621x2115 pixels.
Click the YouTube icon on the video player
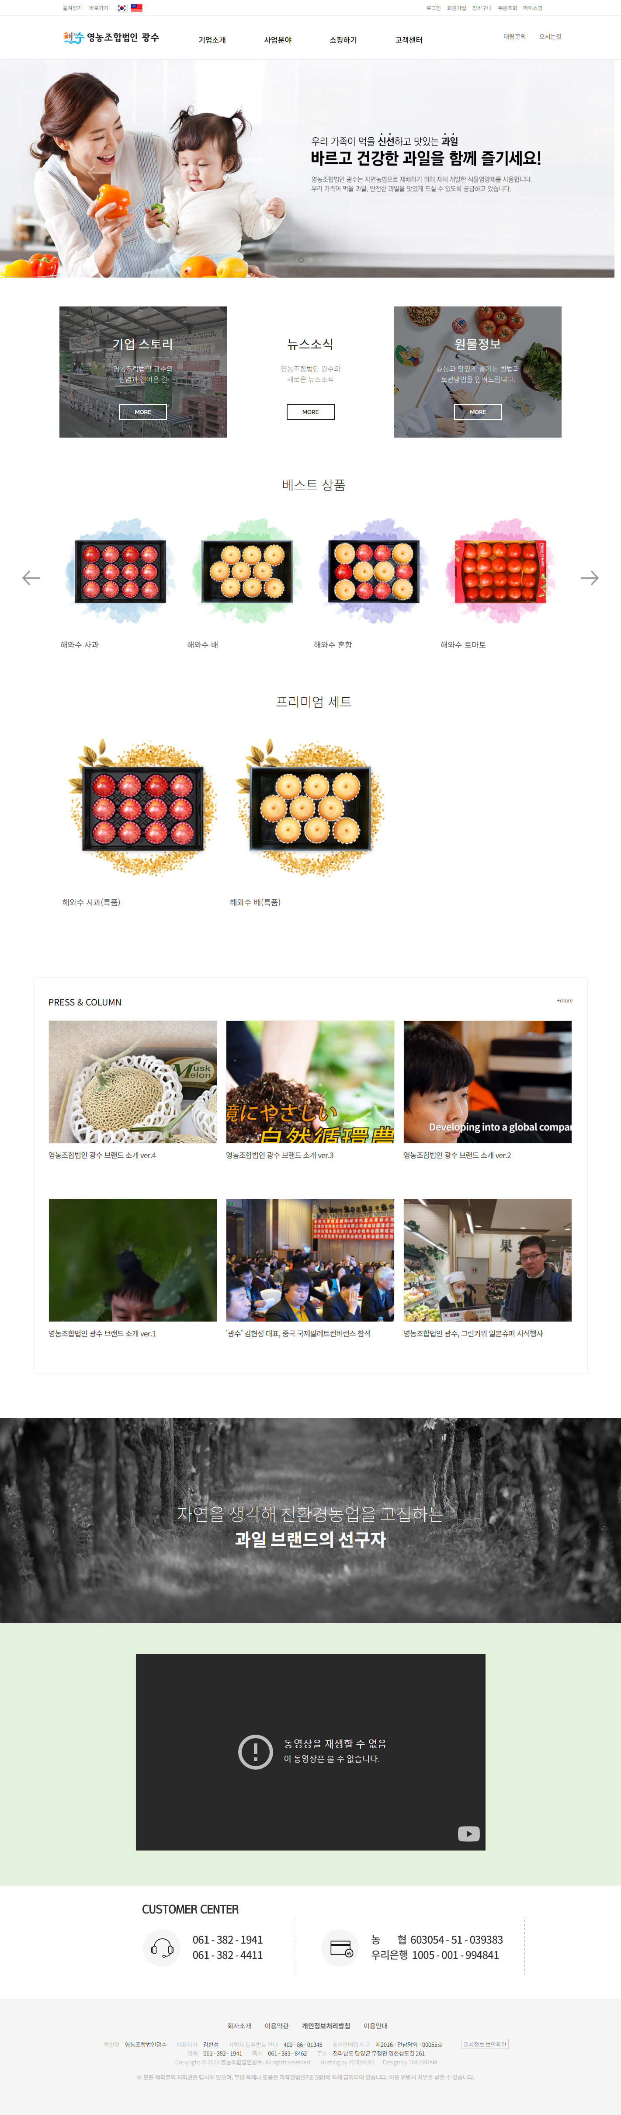(468, 1833)
